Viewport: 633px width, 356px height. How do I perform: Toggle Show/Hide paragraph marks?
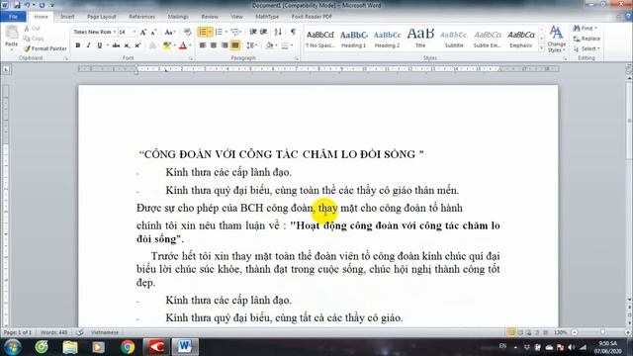(x=293, y=32)
